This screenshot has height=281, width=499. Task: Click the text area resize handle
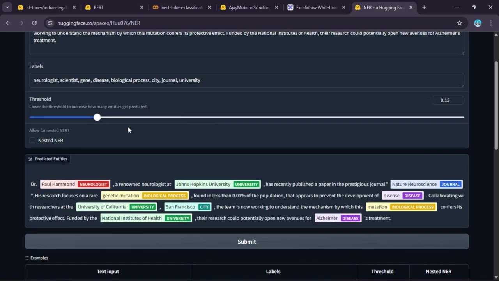click(462, 53)
